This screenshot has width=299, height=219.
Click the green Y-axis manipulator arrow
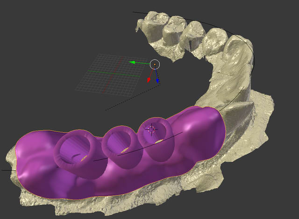coord(133,62)
